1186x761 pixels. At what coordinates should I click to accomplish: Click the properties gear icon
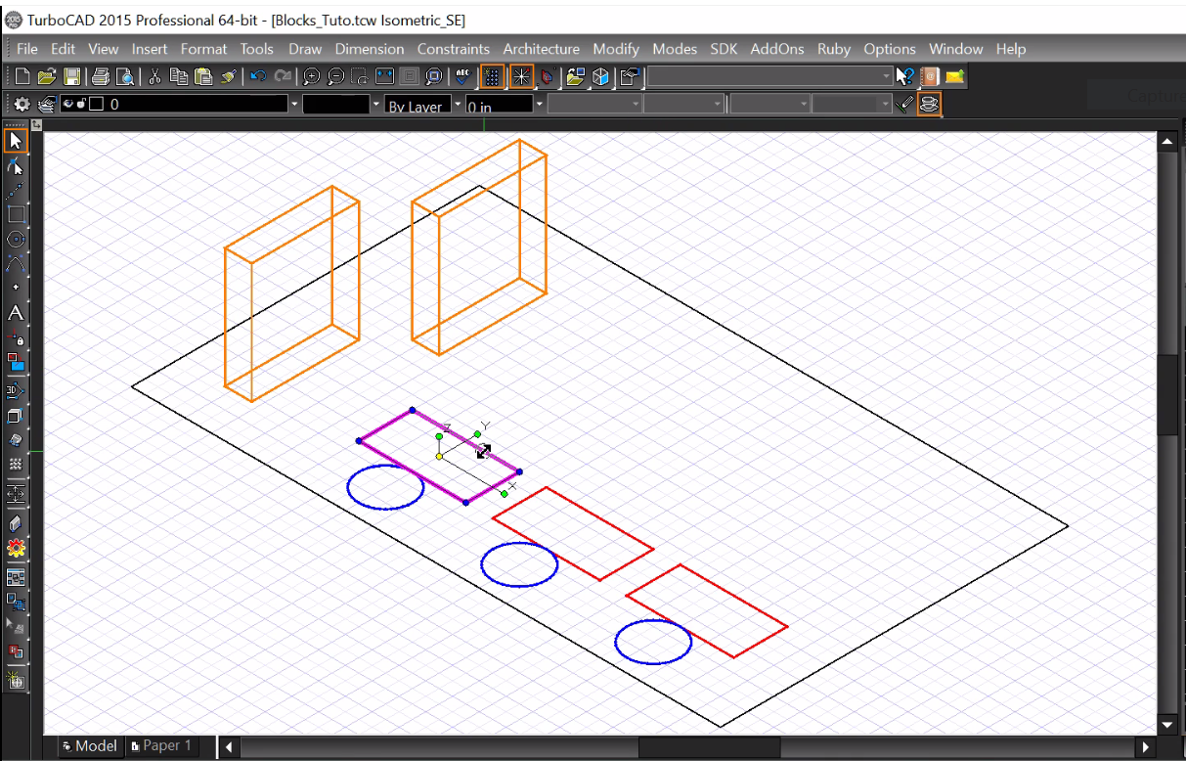20,103
